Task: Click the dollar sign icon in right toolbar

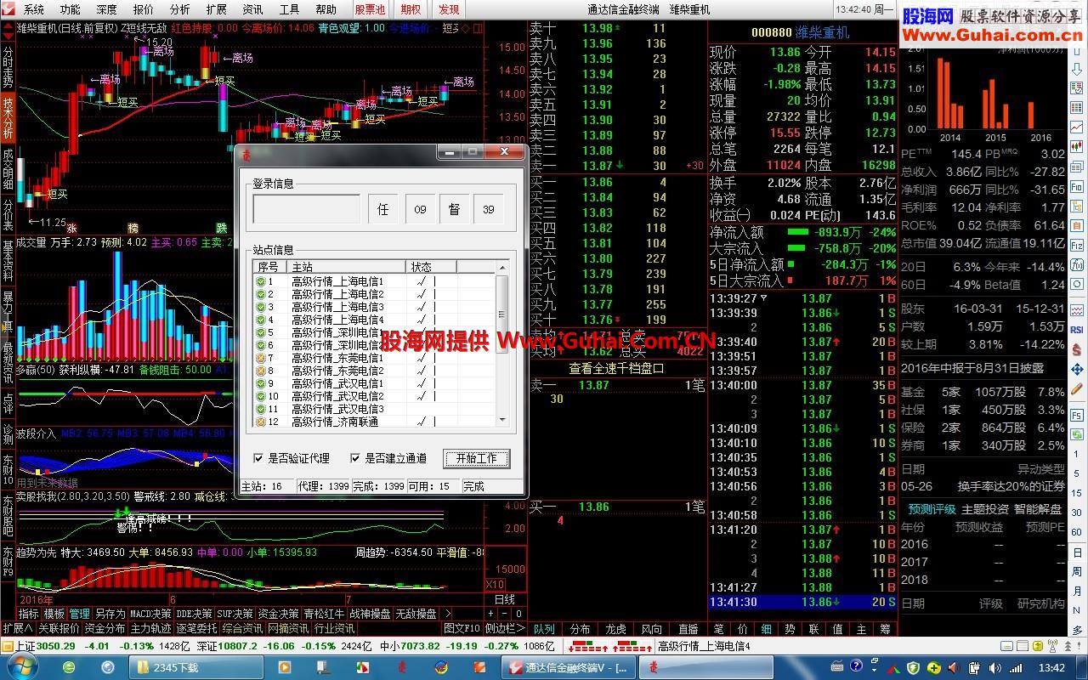Action: click(x=1077, y=349)
